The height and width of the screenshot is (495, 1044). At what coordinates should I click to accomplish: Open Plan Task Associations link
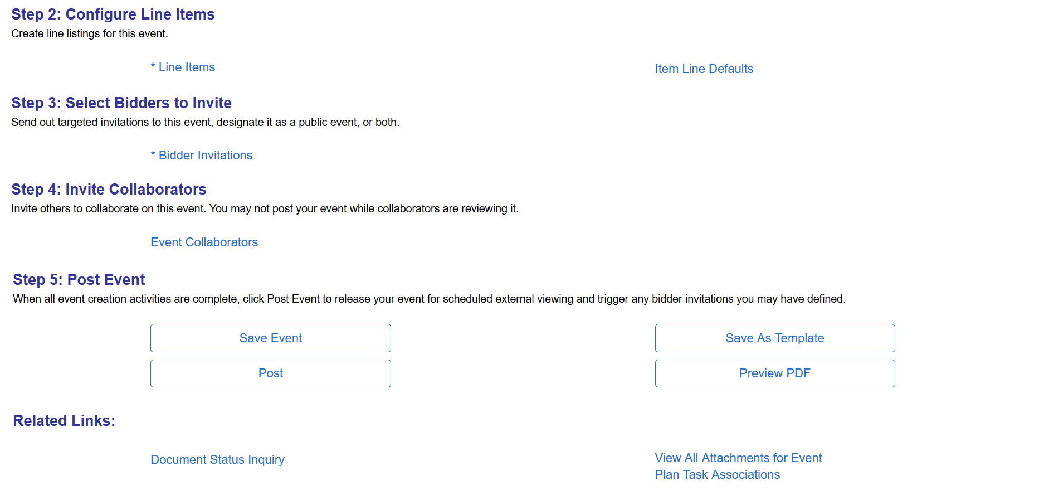718,475
